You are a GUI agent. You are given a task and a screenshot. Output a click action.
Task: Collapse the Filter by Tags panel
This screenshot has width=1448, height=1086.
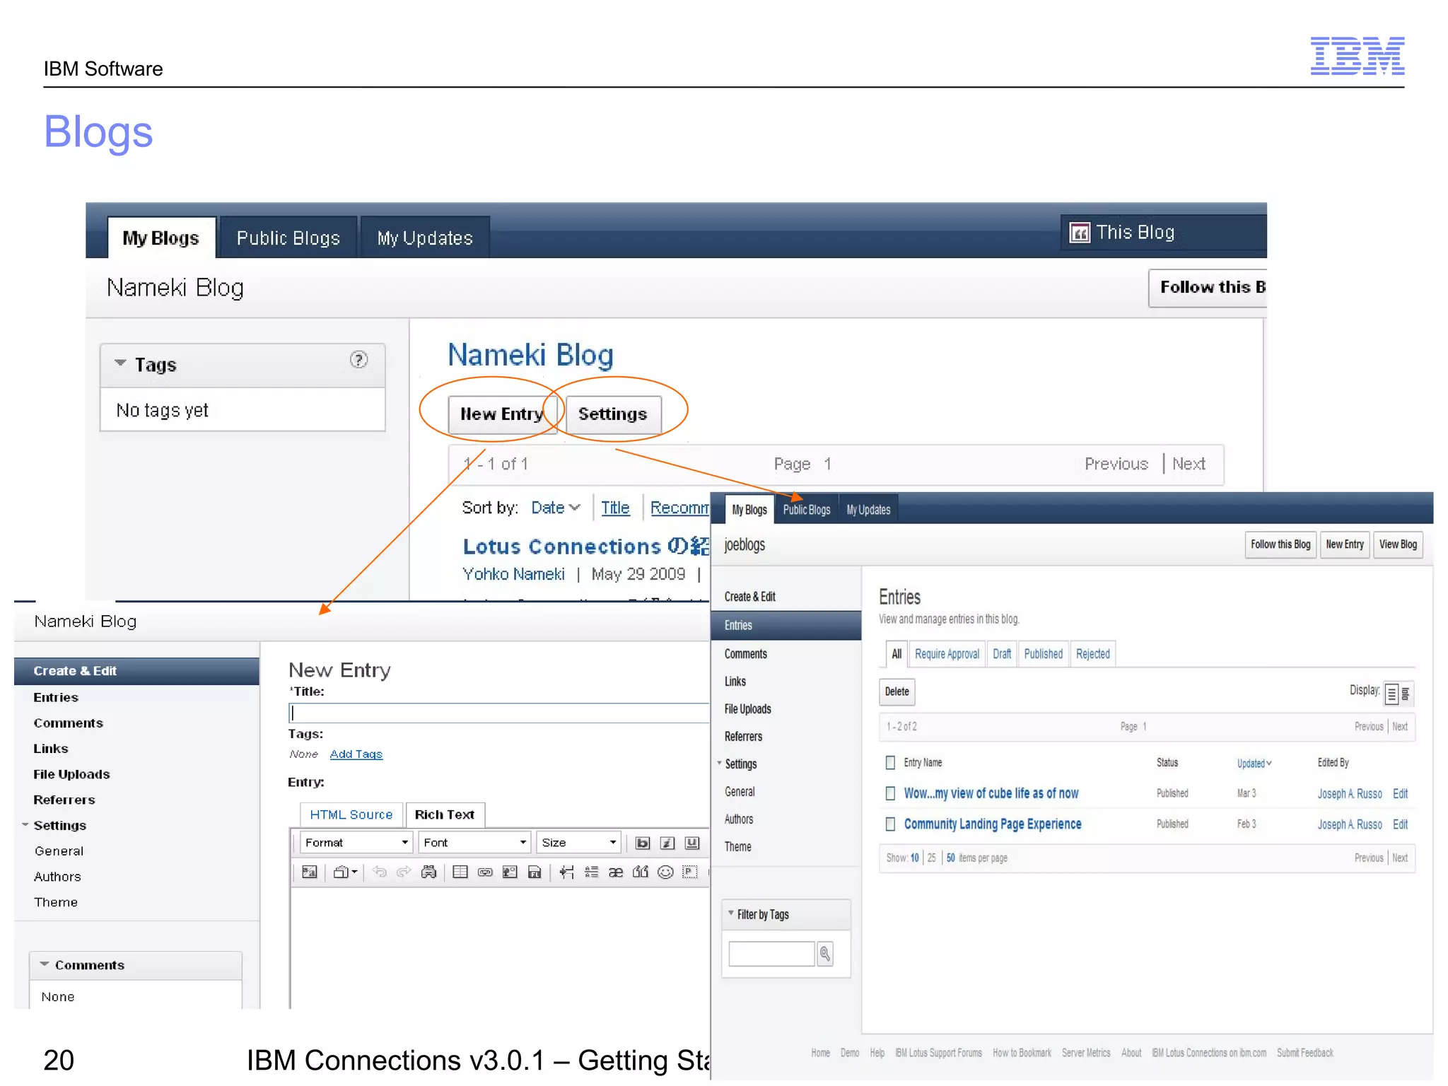click(731, 913)
